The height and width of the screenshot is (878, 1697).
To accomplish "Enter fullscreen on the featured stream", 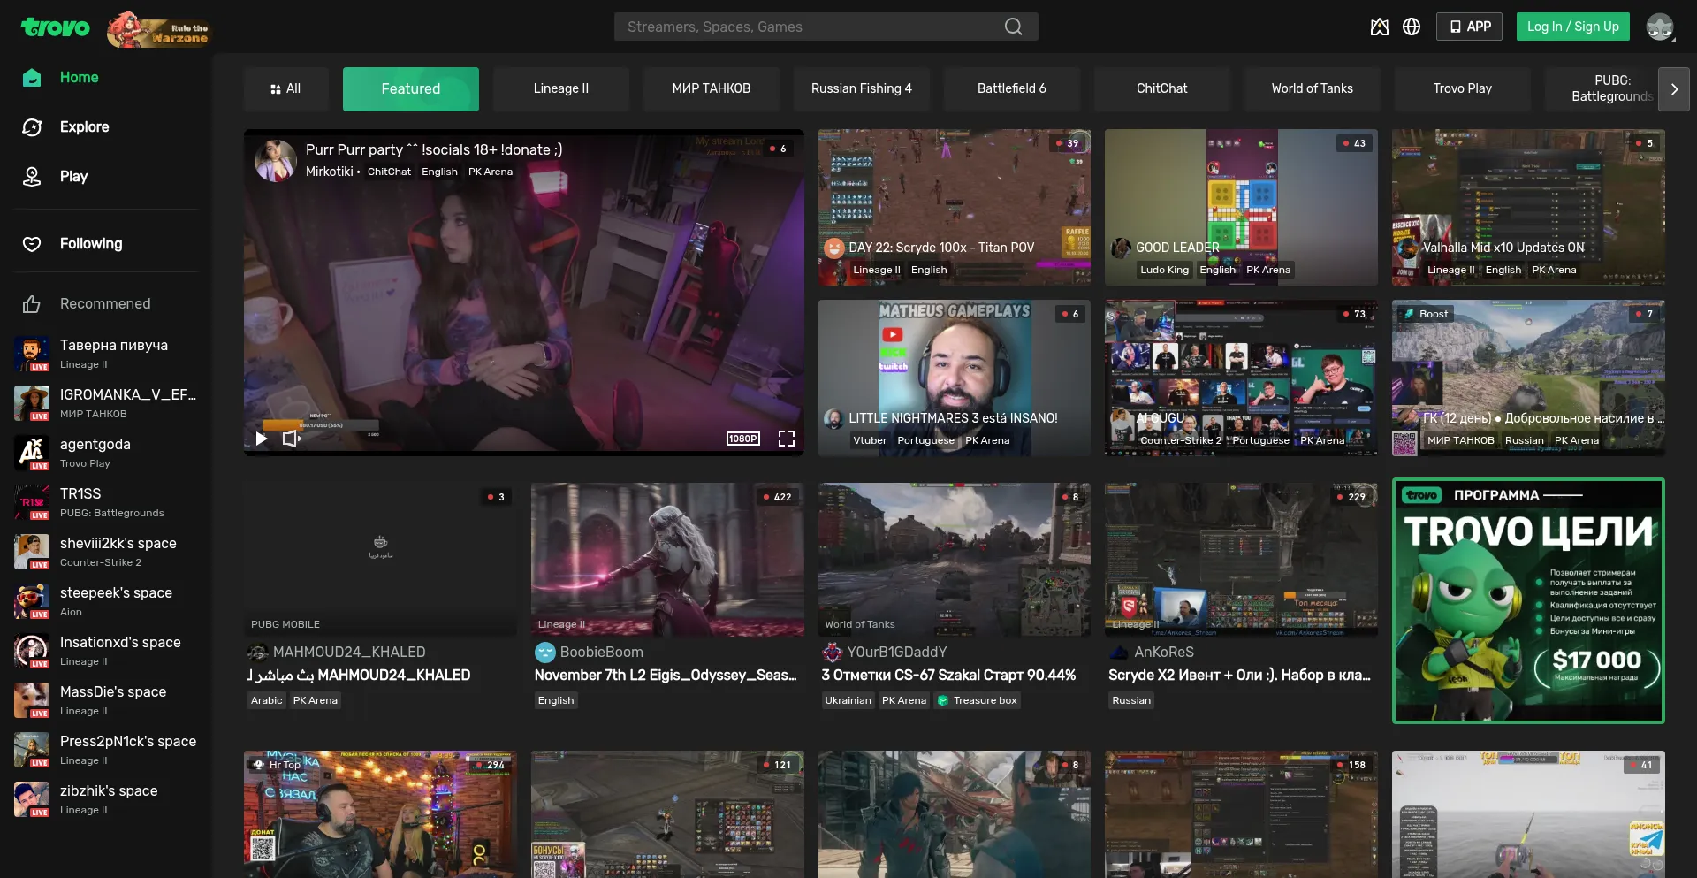I will [786, 439].
